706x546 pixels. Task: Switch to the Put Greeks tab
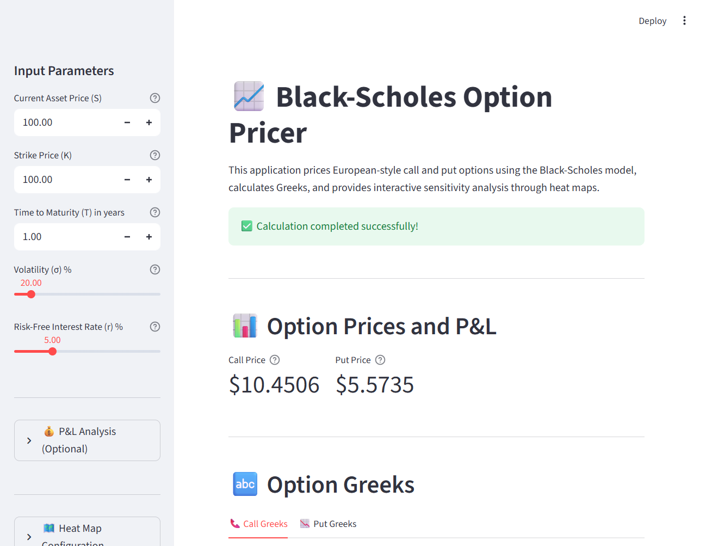point(328,524)
